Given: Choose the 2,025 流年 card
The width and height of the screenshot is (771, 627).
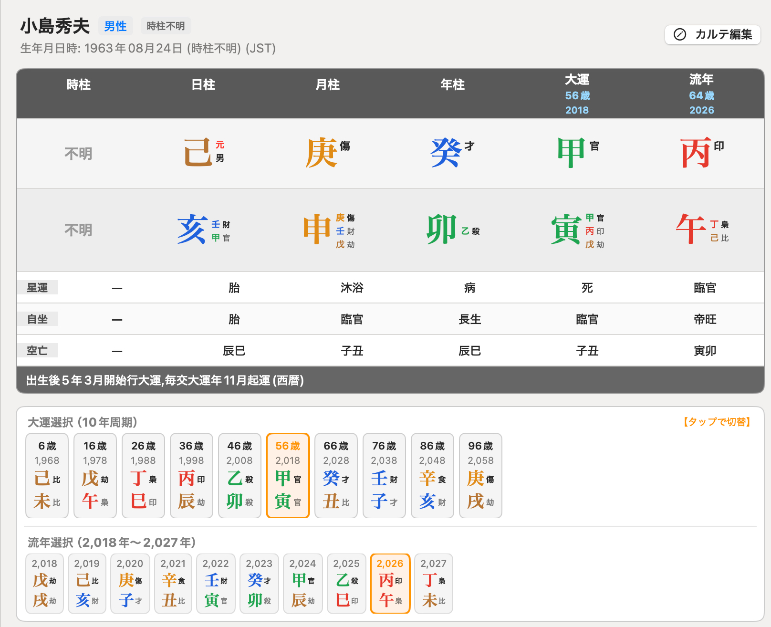Looking at the screenshot, I should [346, 583].
